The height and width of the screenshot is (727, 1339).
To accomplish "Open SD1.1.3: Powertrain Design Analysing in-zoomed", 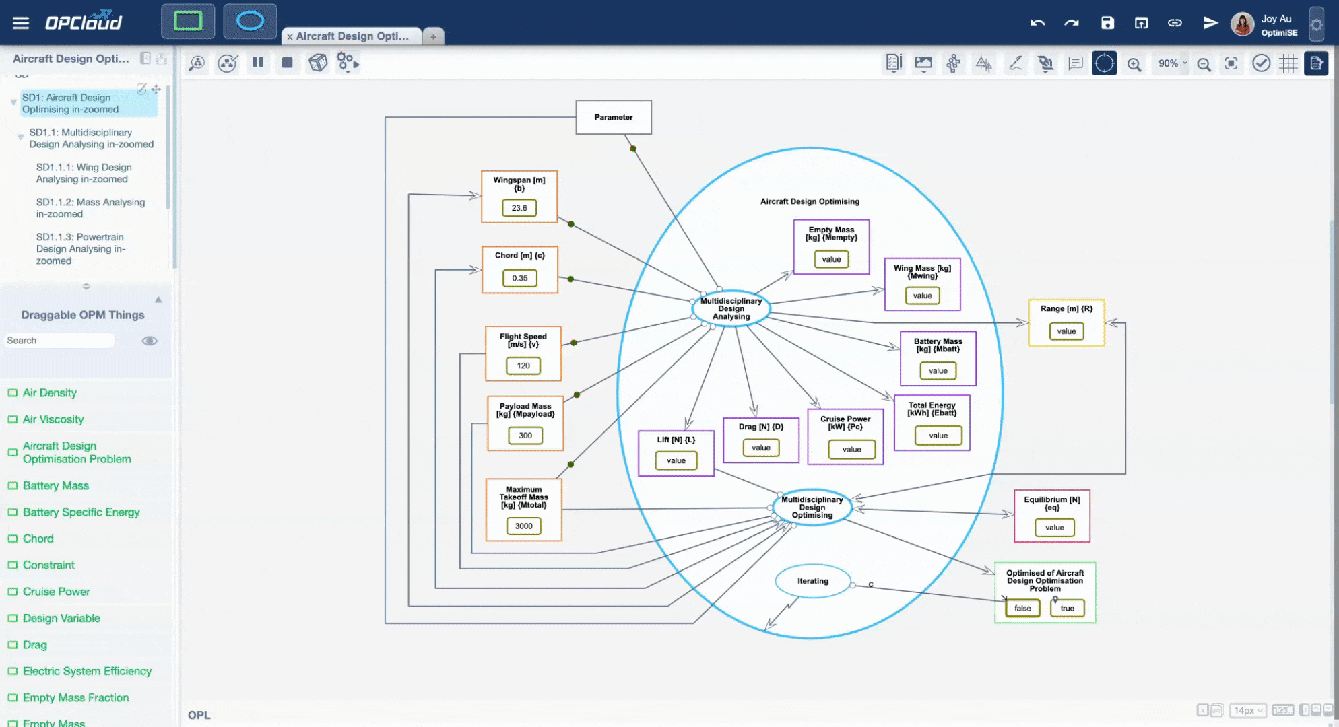I will click(x=81, y=248).
